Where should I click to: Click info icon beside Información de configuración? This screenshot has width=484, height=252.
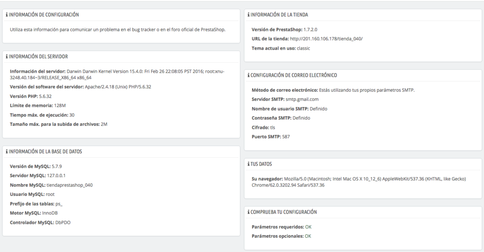coord(7,15)
